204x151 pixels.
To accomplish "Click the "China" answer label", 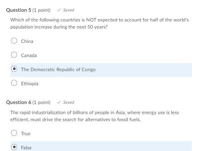I will (x=27, y=41).
